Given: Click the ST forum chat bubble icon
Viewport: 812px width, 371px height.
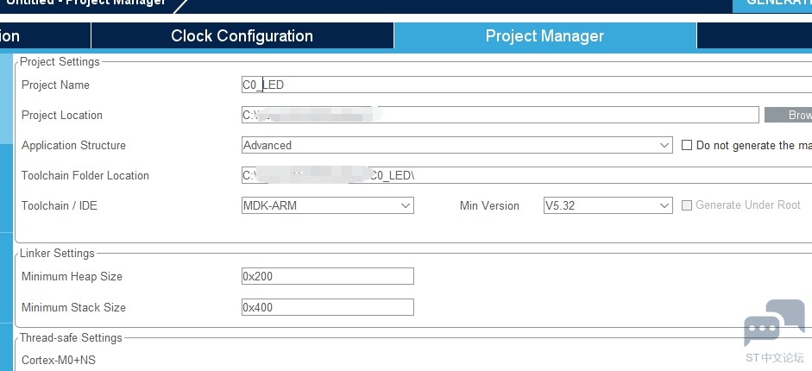Looking at the screenshot, I should tap(775, 324).
